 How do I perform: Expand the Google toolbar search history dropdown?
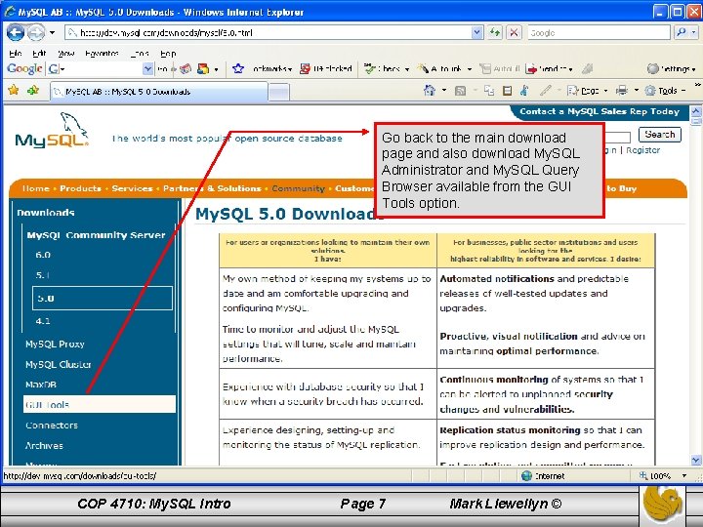[147, 68]
